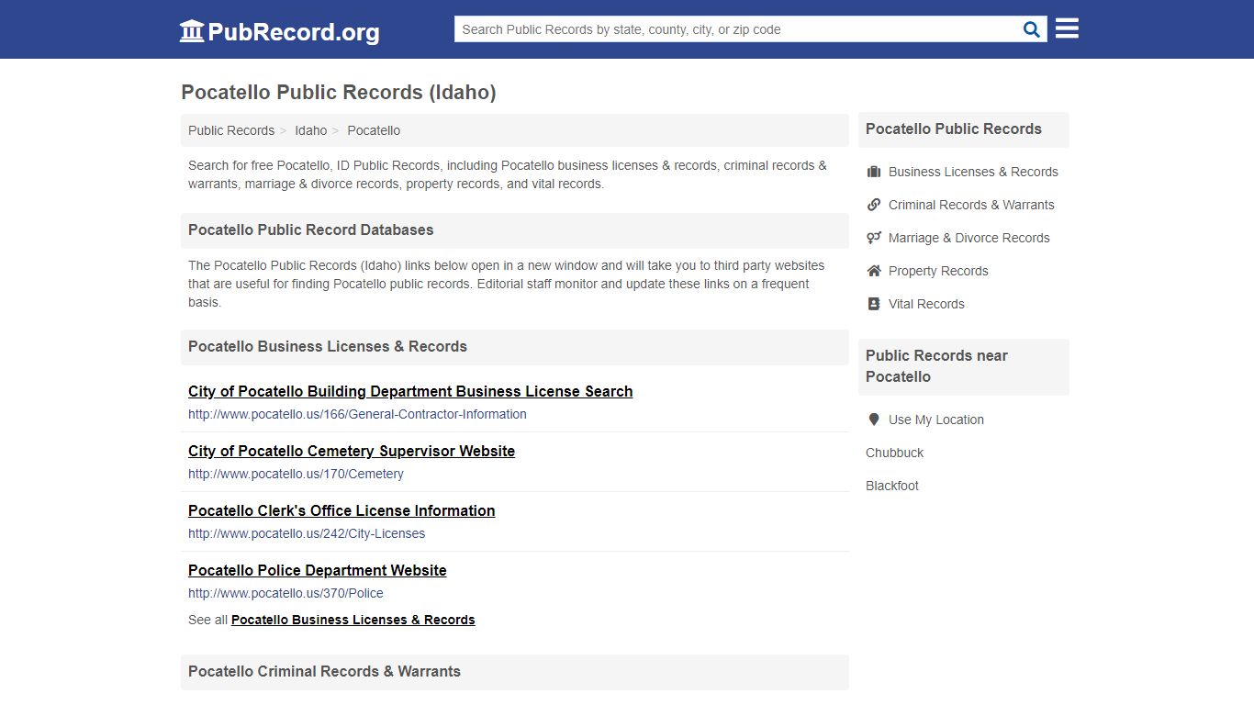This screenshot has width=1254, height=705.
Task: Click Public Records near Pocatello heading
Action: pos(936,366)
